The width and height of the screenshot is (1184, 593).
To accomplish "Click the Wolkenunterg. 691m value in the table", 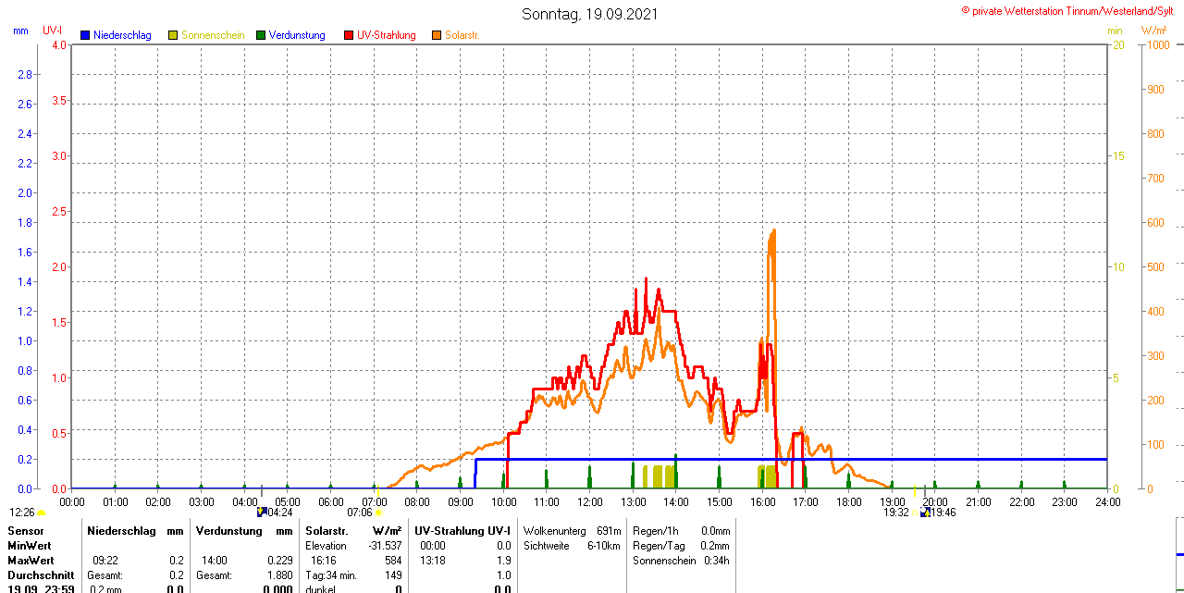I will [572, 531].
